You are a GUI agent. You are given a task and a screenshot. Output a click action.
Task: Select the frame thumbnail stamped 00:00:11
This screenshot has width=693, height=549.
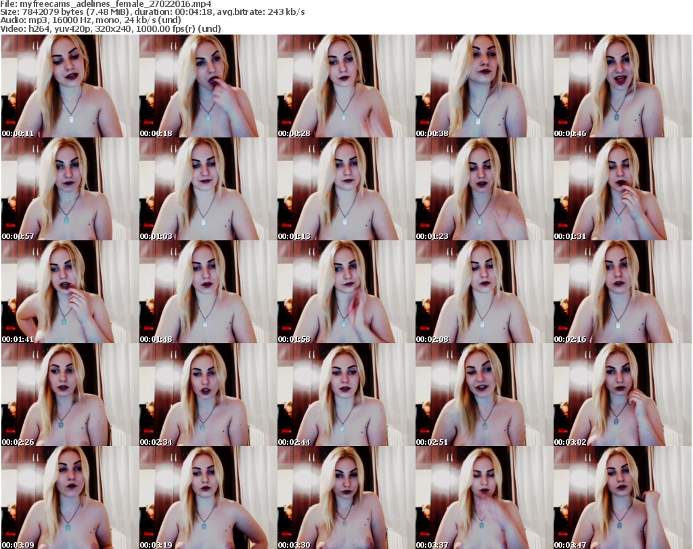click(x=70, y=86)
